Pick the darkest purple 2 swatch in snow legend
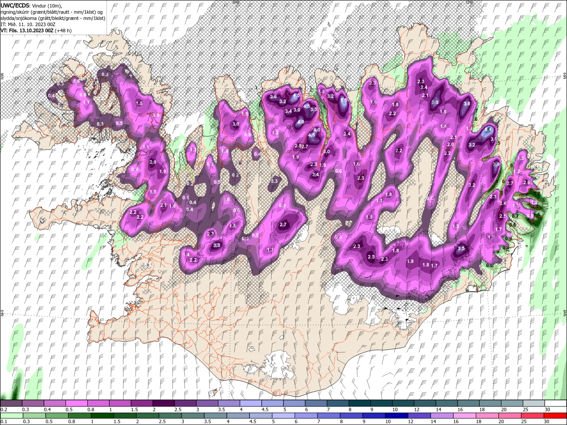The width and height of the screenshot is (567, 425). click(x=163, y=403)
